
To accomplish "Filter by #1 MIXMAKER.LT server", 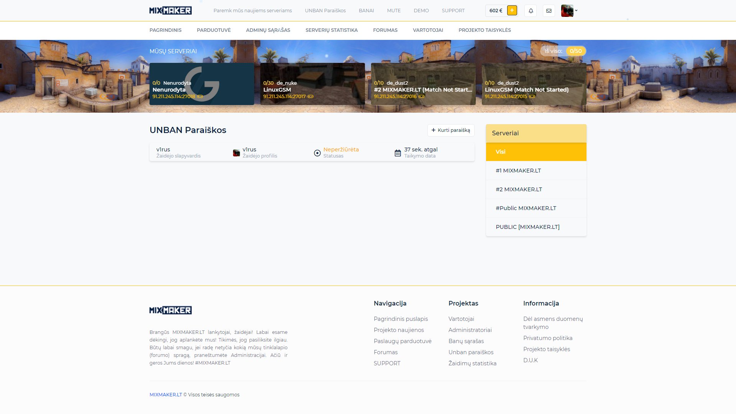I will tap(536, 171).
